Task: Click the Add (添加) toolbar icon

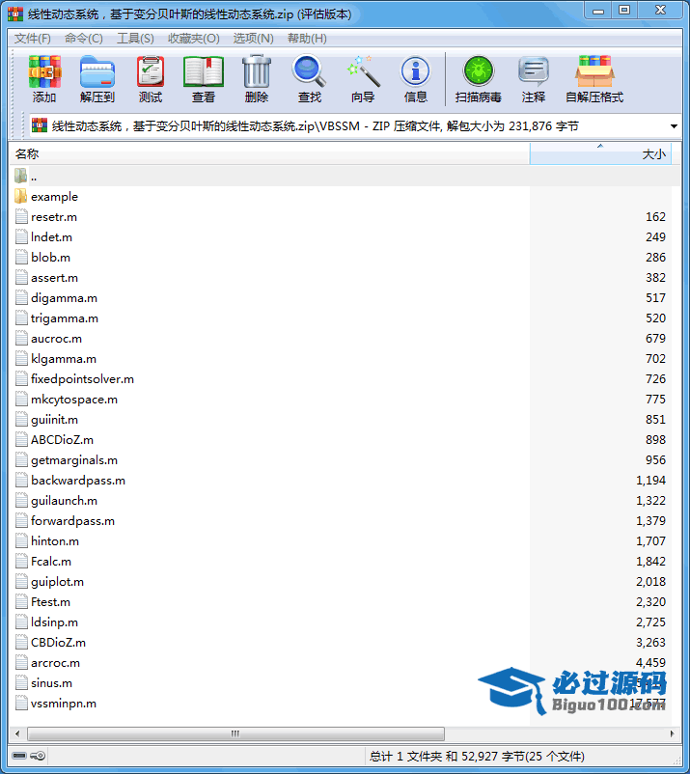Action: pyautogui.click(x=44, y=72)
